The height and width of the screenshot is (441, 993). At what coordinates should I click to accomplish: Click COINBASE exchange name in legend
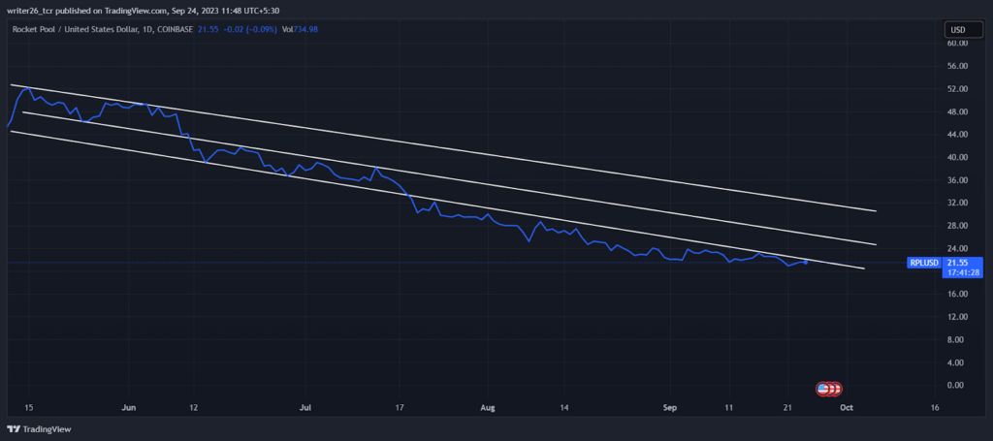[x=174, y=29]
